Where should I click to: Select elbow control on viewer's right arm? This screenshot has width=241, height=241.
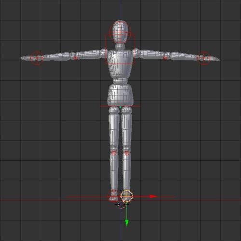coord(165,58)
